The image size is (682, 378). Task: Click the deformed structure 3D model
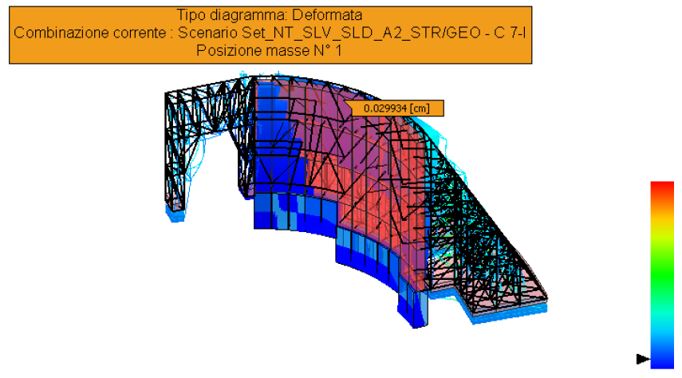click(x=356, y=200)
